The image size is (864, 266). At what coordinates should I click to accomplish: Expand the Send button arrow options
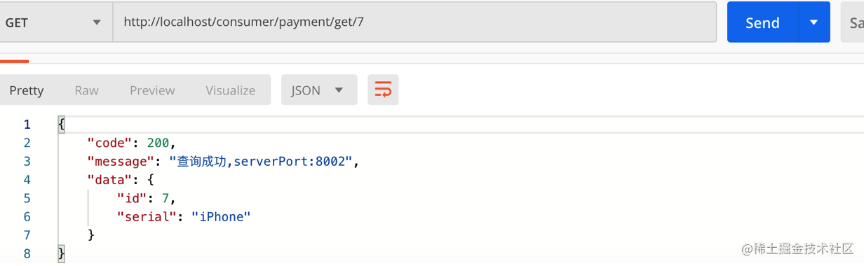pos(814,22)
